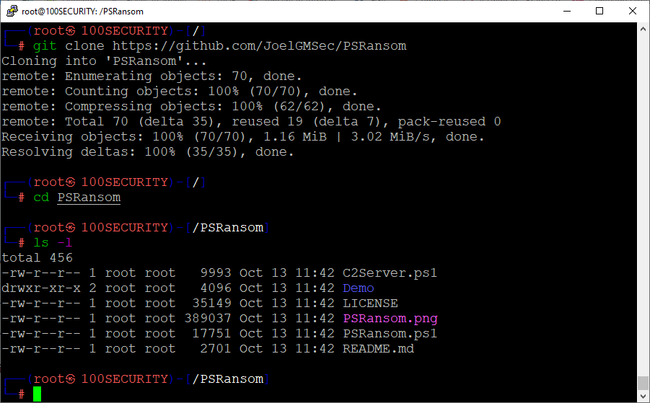The width and height of the screenshot is (650, 403).
Task: Click the PSRansom.ps1 file entry
Action: (x=390, y=334)
